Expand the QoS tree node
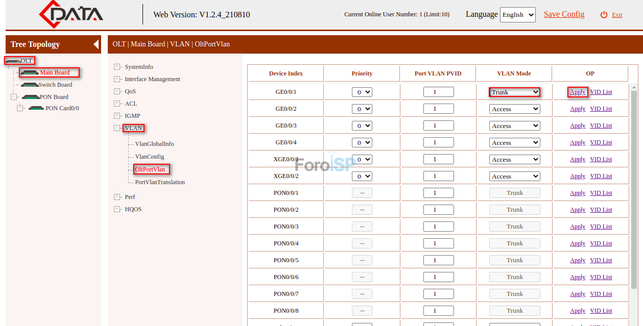Viewport: 643px width, 326px height. 117,91
